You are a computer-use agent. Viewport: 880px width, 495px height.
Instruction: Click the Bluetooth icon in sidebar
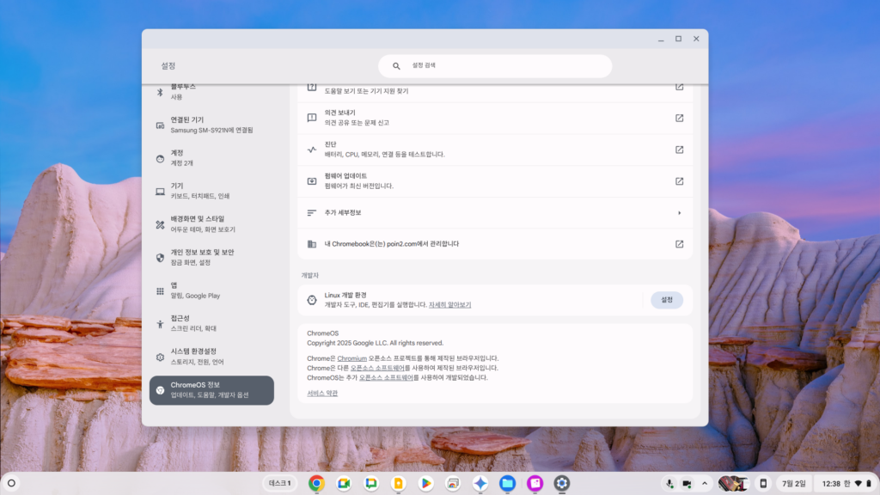[x=160, y=92]
